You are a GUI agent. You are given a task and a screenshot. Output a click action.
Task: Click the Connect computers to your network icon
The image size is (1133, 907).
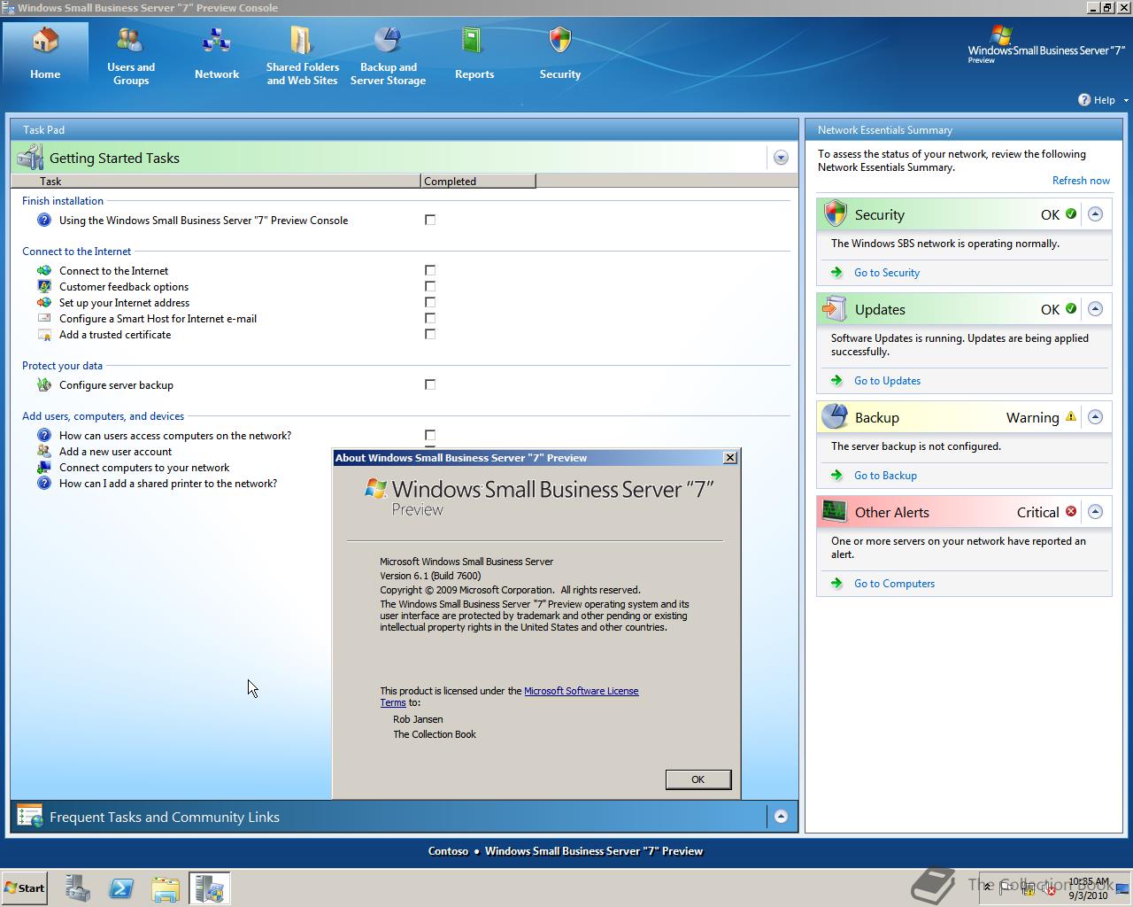[44, 468]
